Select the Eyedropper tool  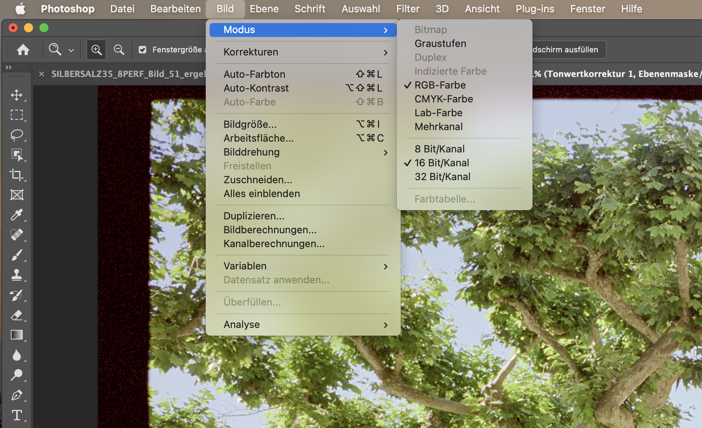click(17, 215)
